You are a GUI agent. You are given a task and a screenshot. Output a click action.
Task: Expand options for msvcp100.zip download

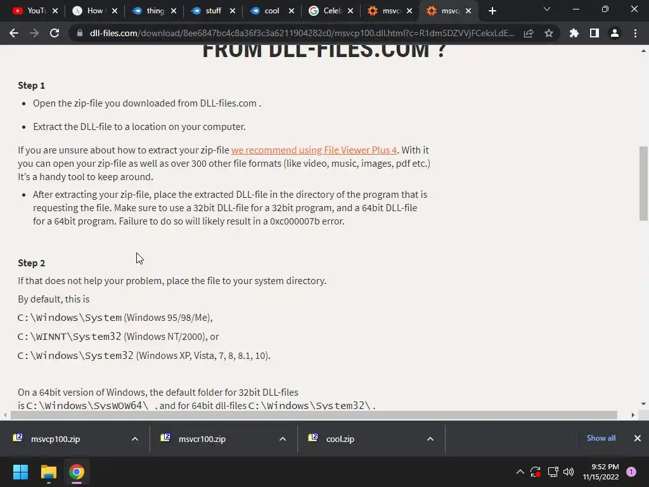(x=135, y=439)
